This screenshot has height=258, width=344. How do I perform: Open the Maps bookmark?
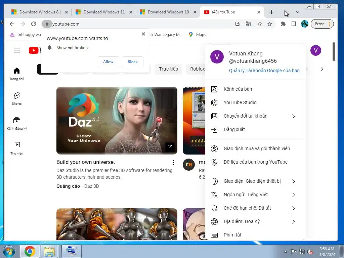197,35
